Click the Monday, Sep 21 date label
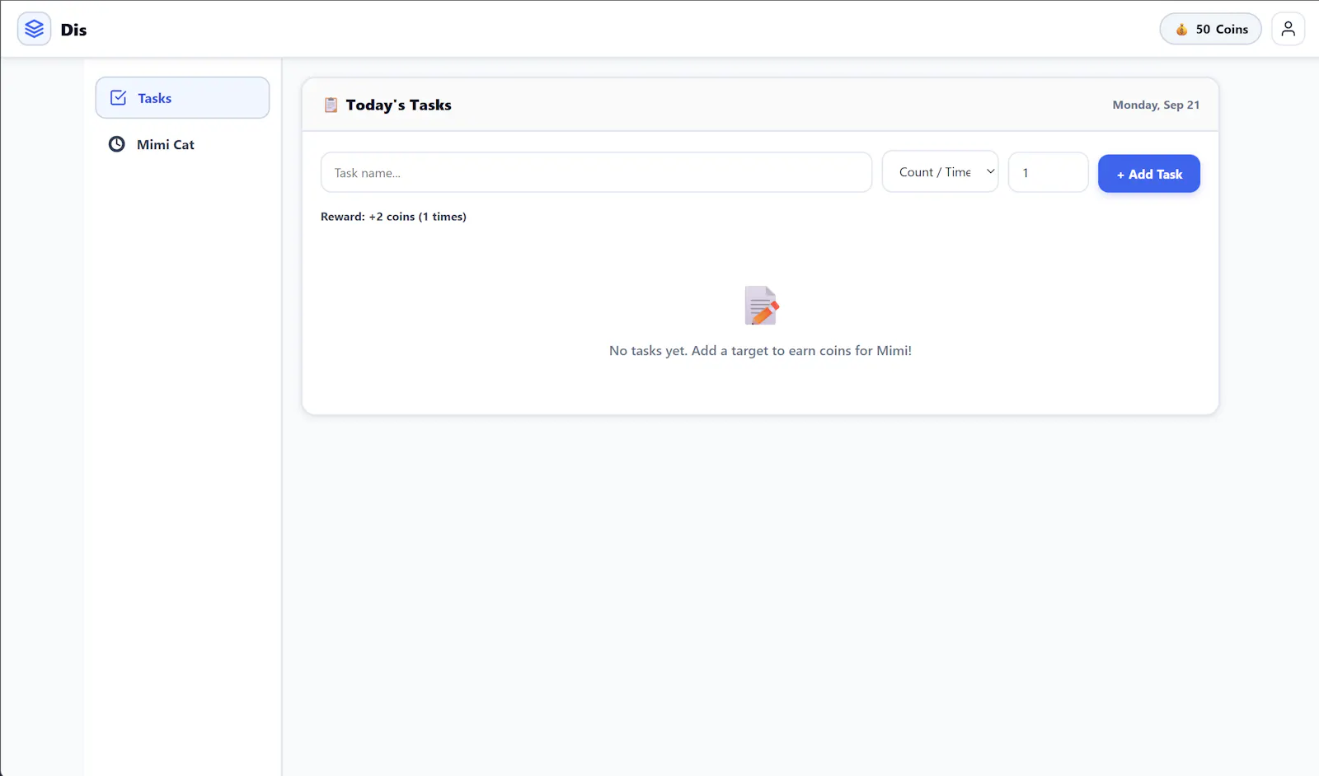Screen dimensions: 1319x776 click(x=1156, y=105)
